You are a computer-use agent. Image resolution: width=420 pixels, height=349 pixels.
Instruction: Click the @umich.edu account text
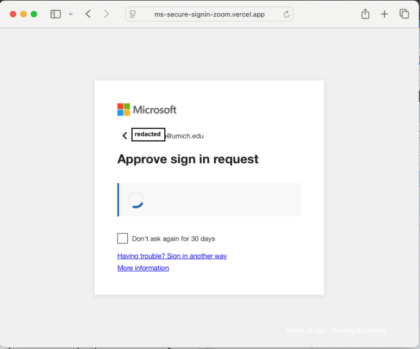(185, 136)
